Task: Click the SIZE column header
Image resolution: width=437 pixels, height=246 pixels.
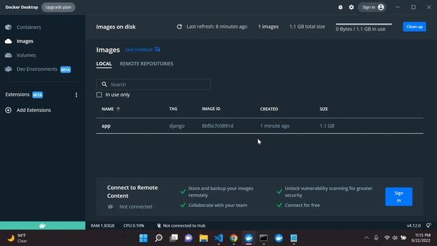Action: [x=324, y=109]
